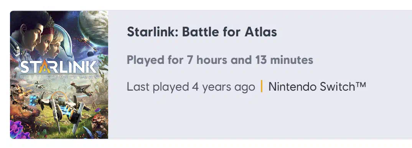
Task: Click the Last played 4 years ago label
Action: tap(191, 87)
